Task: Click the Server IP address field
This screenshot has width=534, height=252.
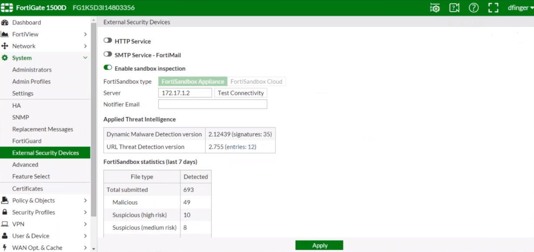Action: tap(185, 93)
